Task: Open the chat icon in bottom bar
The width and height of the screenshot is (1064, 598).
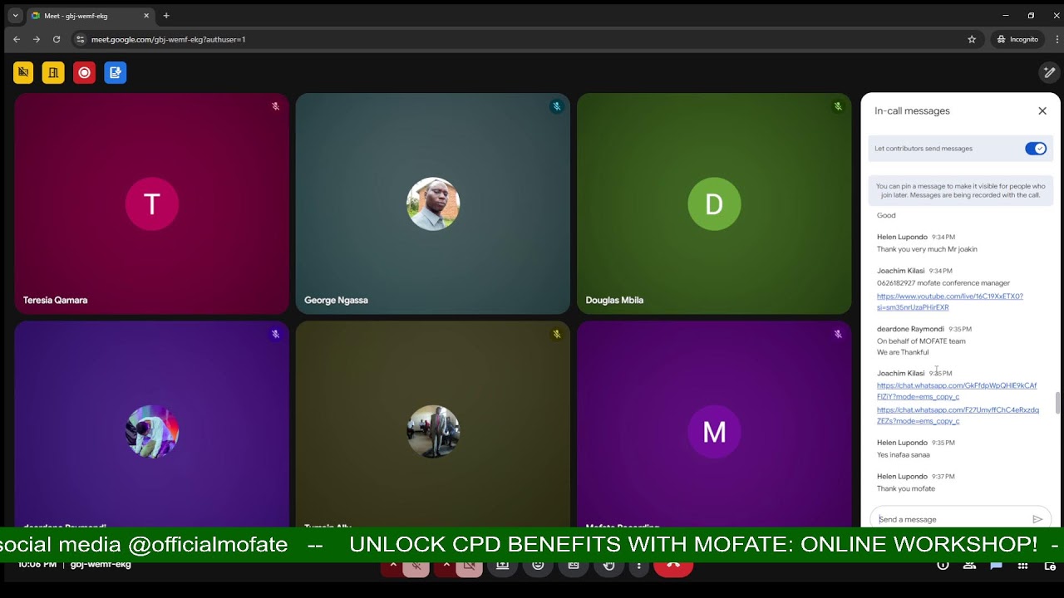Action: click(x=996, y=566)
